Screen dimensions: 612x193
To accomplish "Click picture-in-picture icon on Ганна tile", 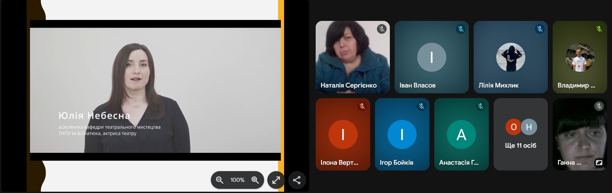I will click(x=599, y=163).
